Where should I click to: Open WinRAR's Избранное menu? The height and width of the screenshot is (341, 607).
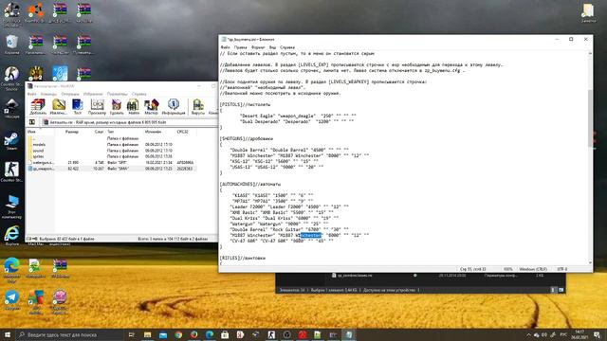(x=93, y=94)
